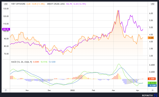The image size is (159, 97).
Task: Click the green -0.1116 tag on MACD axis
Action: [x=152, y=83]
